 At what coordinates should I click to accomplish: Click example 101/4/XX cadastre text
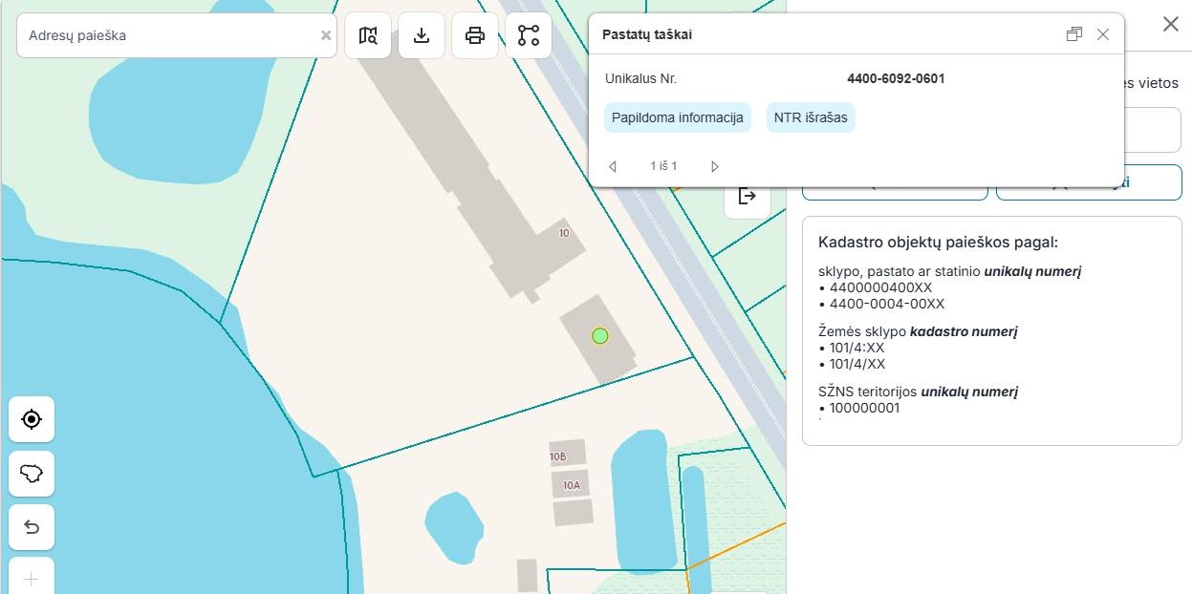857,364
